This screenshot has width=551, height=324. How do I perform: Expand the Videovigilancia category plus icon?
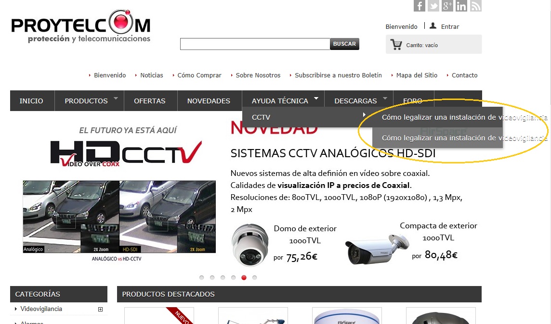(101, 309)
